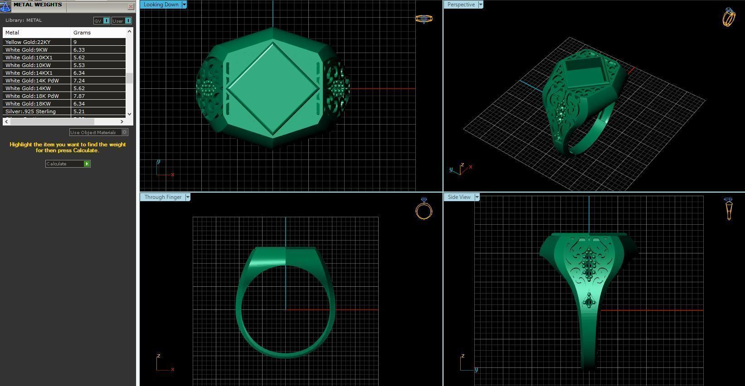Toggle Use Object Materials option
The image size is (745, 386).
[98, 132]
